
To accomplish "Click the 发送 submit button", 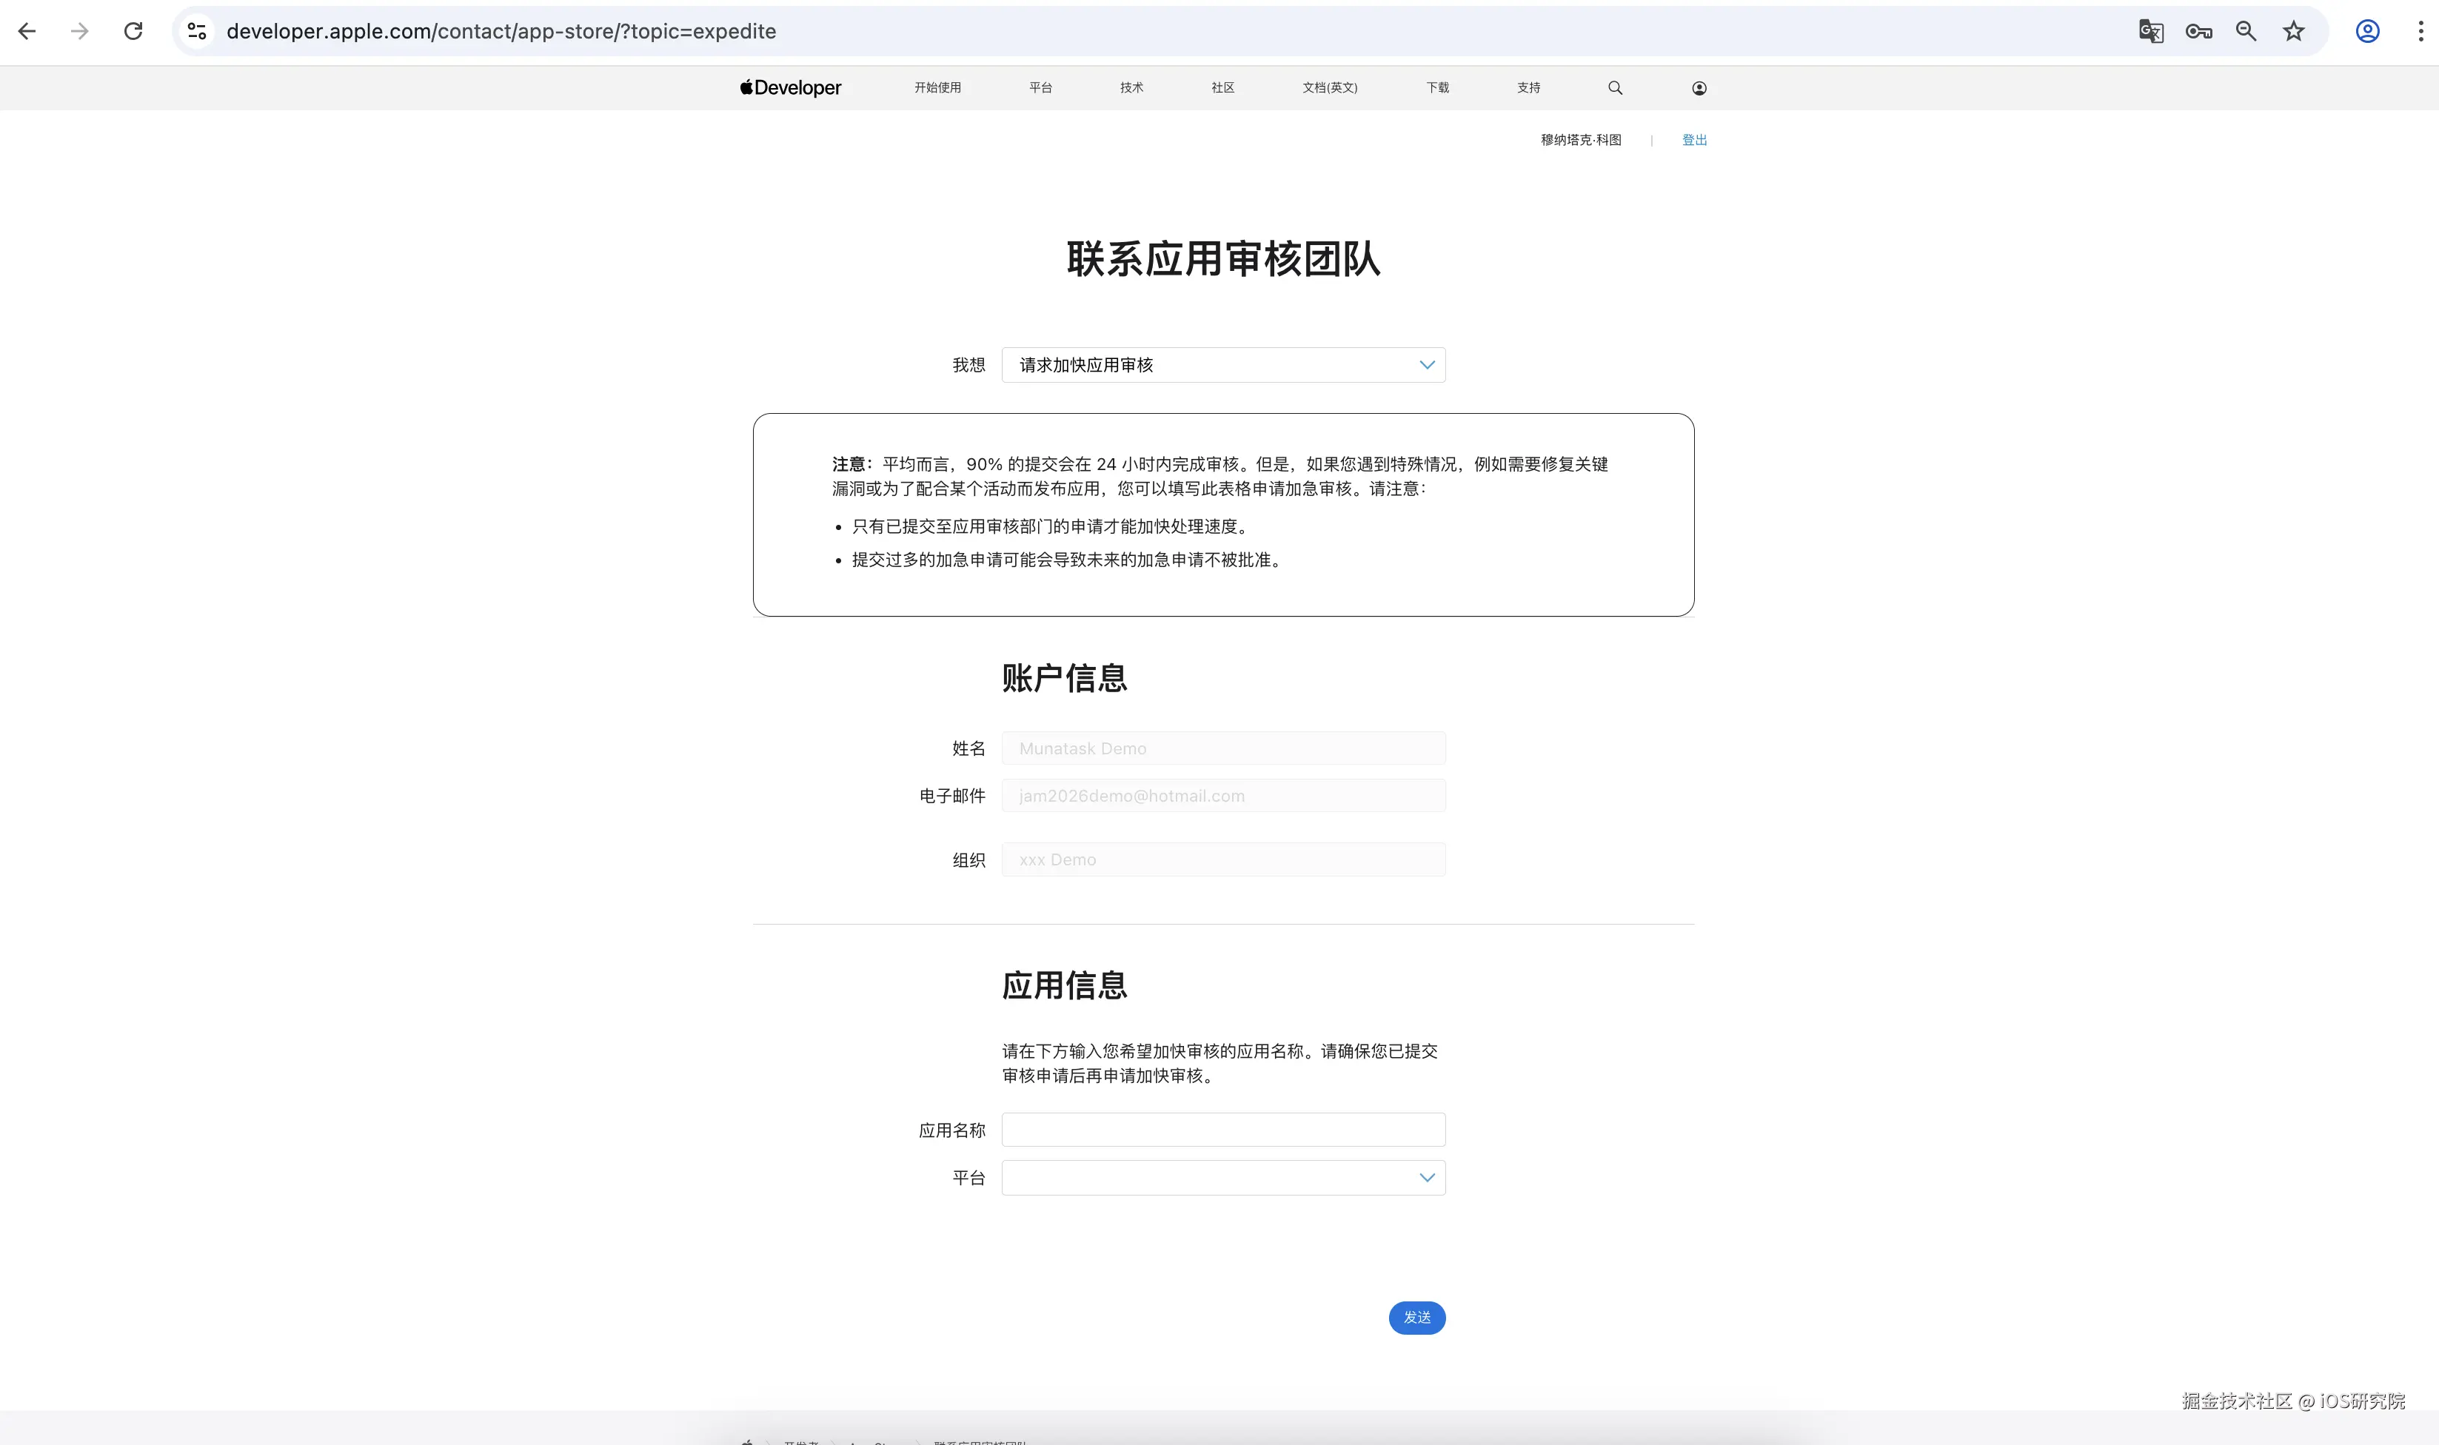I will tap(1416, 1318).
